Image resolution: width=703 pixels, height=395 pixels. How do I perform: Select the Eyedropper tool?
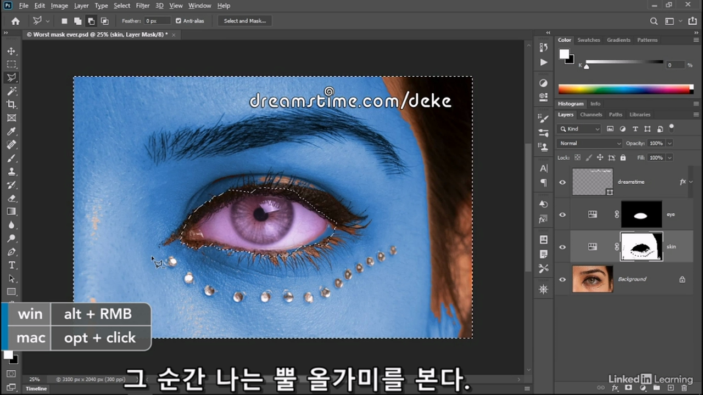[x=12, y=131]
